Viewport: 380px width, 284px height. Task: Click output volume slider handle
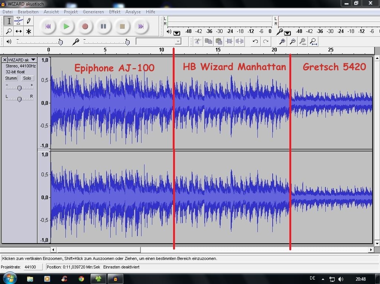pos(61,42)
